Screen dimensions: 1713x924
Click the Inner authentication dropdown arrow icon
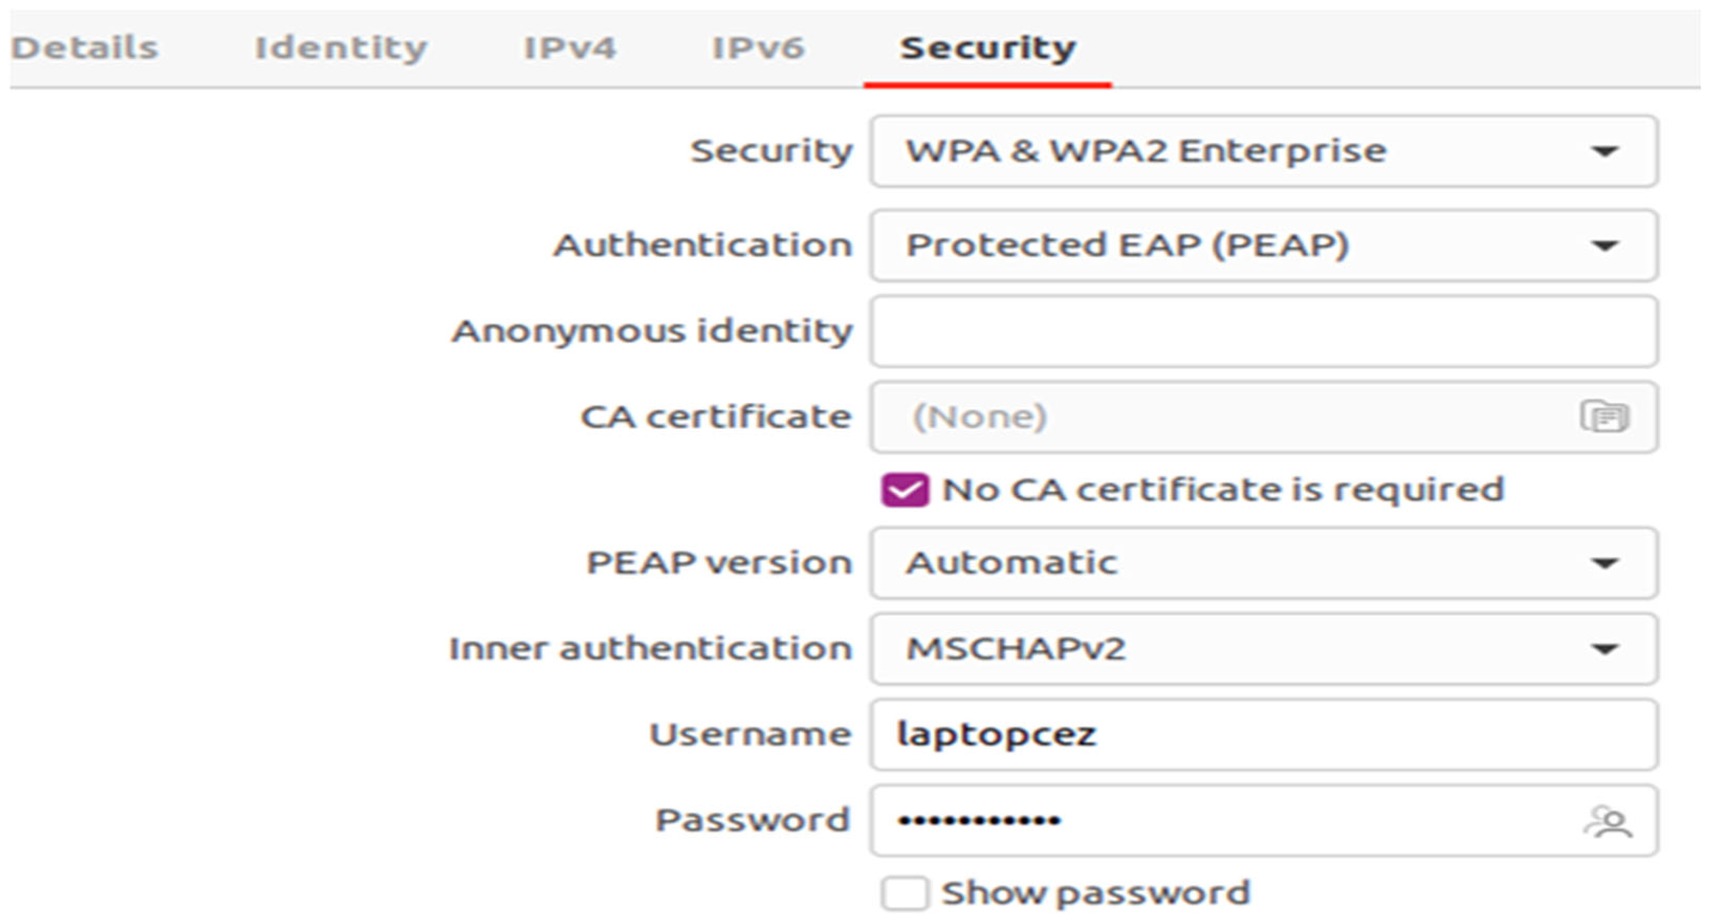click(x=1605, y=649)
